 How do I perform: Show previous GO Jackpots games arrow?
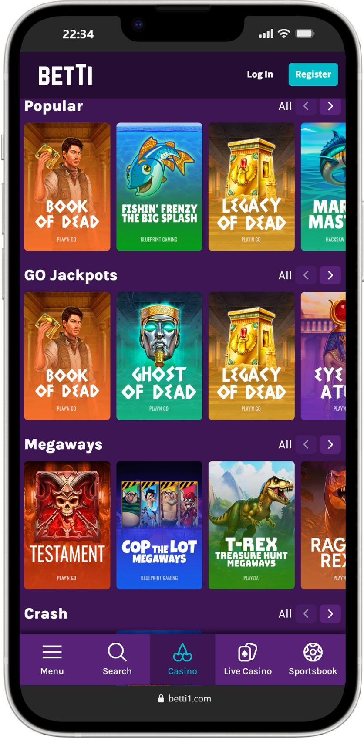pyautogui.click(x=306, y=275)
